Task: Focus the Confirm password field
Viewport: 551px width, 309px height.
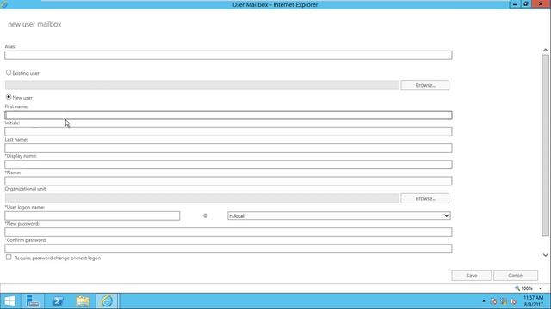Action: [228, 248]
